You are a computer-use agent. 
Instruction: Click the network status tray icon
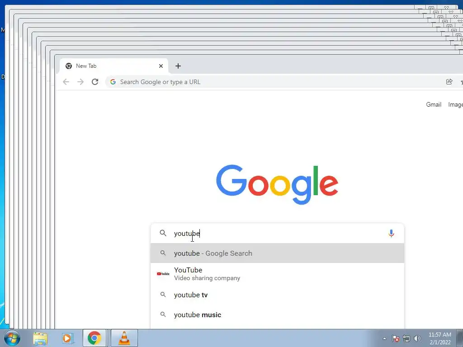(x=406, y=338)
